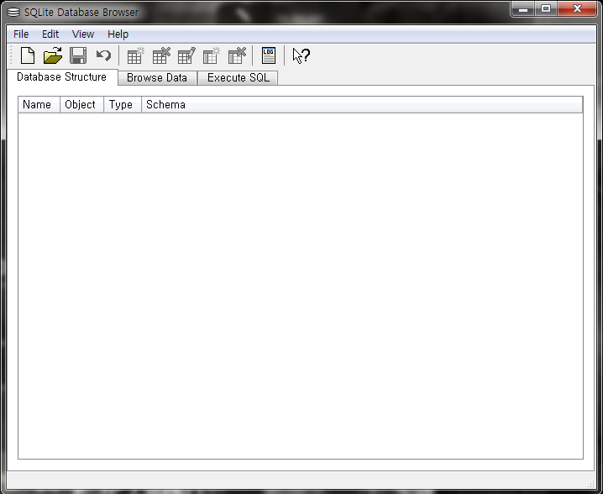This screenshot has width=603, height=494.
Task: Open the File menu
Action: tap(21, 34)
